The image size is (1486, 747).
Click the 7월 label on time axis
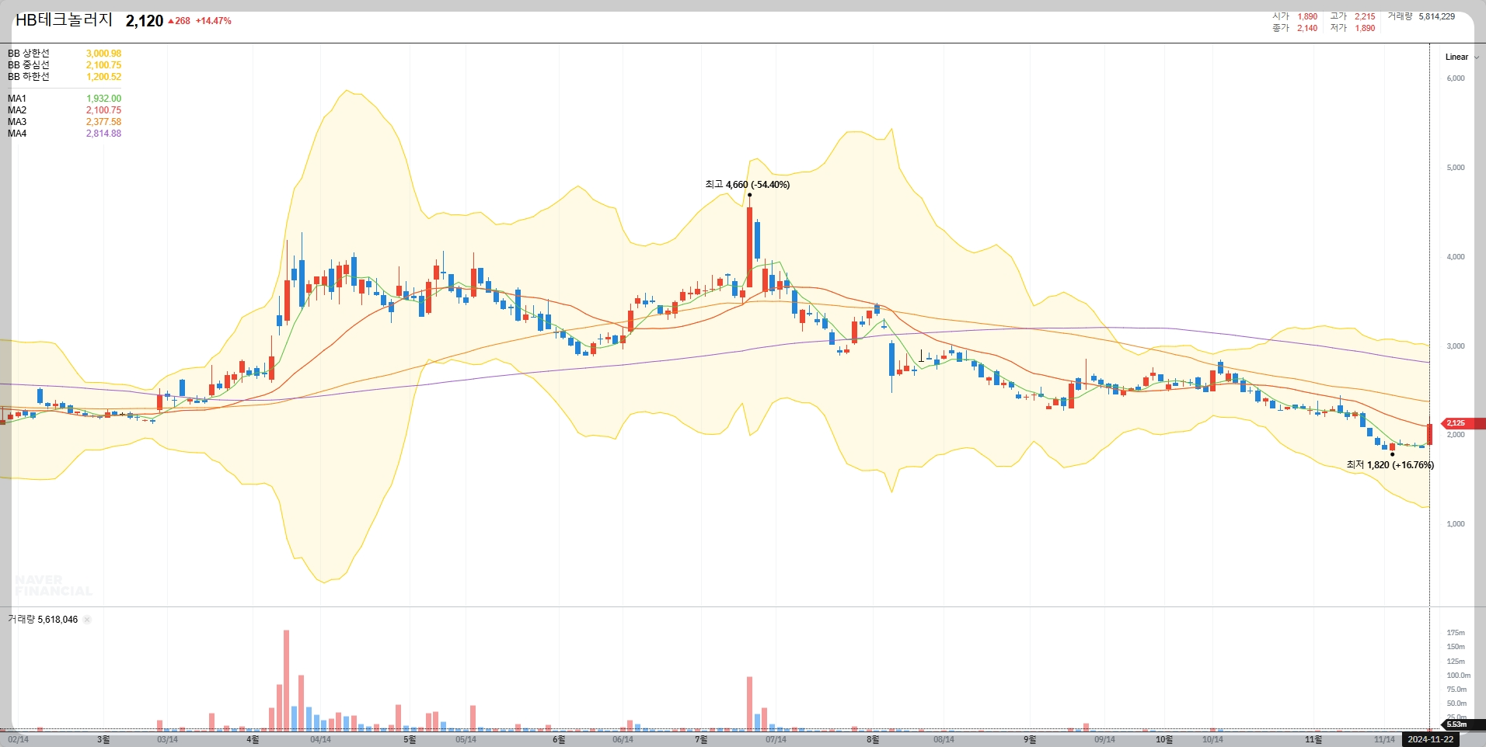pyautogui.click(x=701, y=740)
